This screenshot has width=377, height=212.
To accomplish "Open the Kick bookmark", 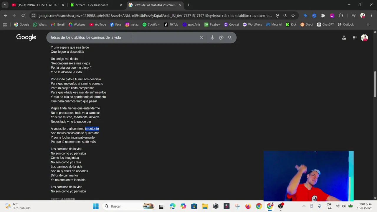I will pos(291,24).
